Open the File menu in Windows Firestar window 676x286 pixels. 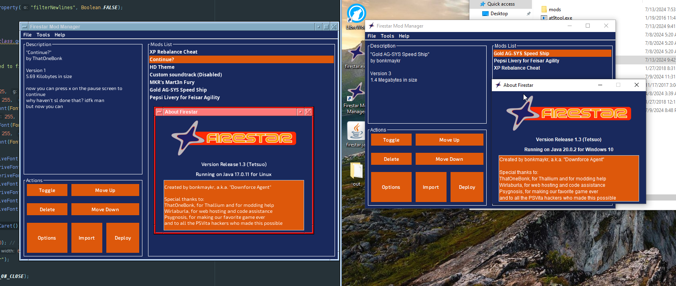point(371,36)
